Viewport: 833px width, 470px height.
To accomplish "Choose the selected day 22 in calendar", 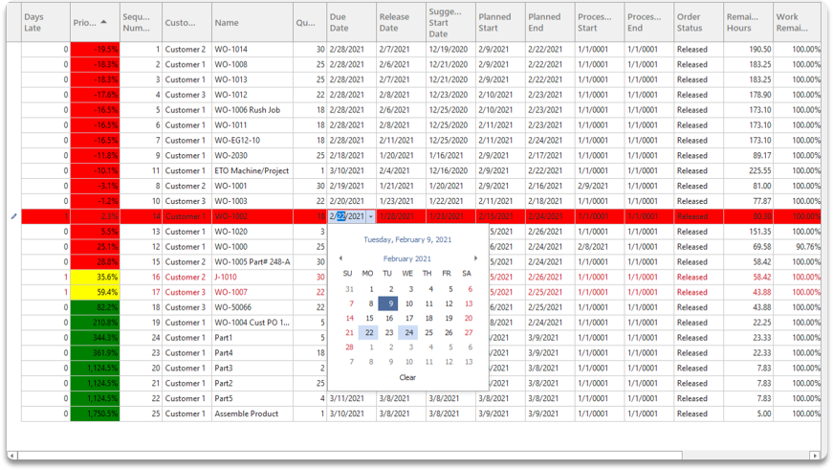I will pyautogui.click(x=368, y=333).
